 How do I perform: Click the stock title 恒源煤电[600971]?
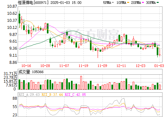click(33, 3)
